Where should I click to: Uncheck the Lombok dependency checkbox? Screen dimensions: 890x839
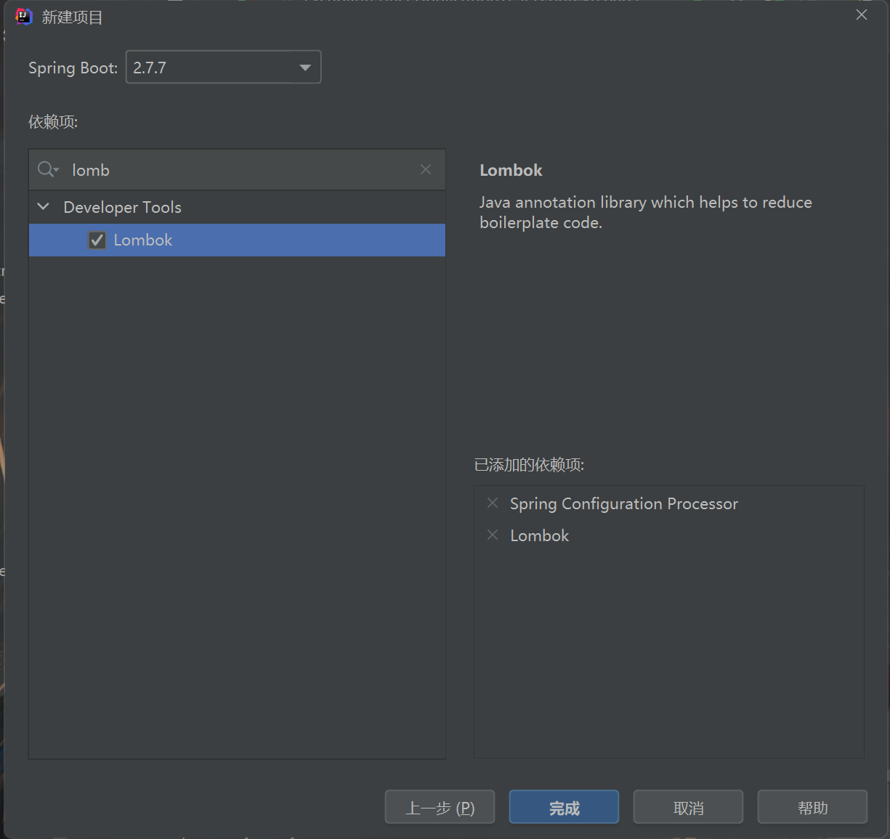point(97,240)
